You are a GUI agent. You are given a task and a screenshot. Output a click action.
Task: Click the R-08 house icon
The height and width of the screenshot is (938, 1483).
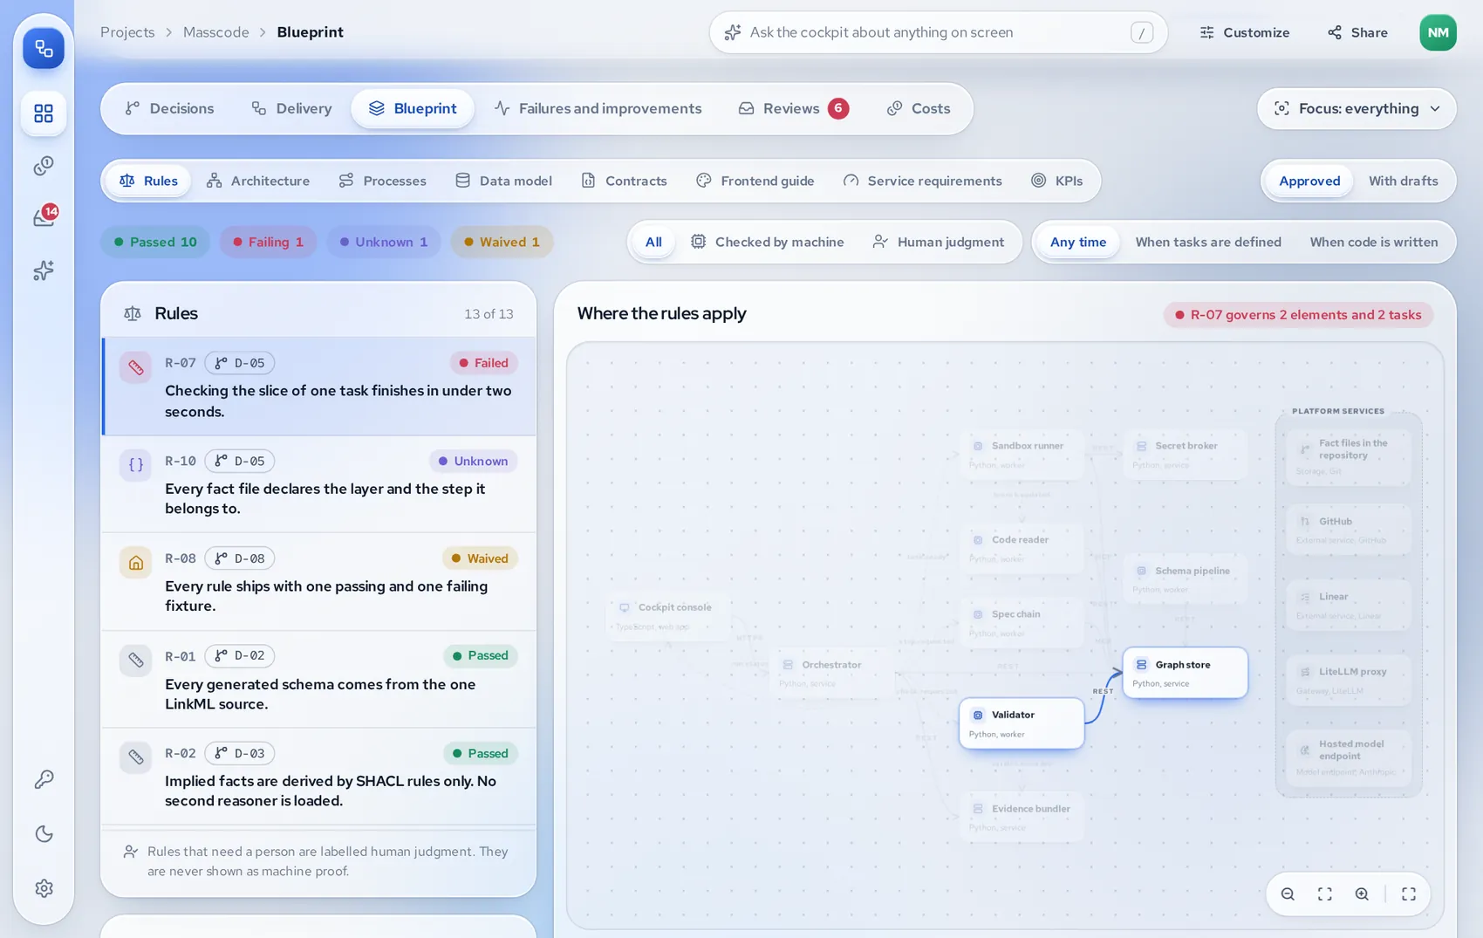click(x=136, y=563)
